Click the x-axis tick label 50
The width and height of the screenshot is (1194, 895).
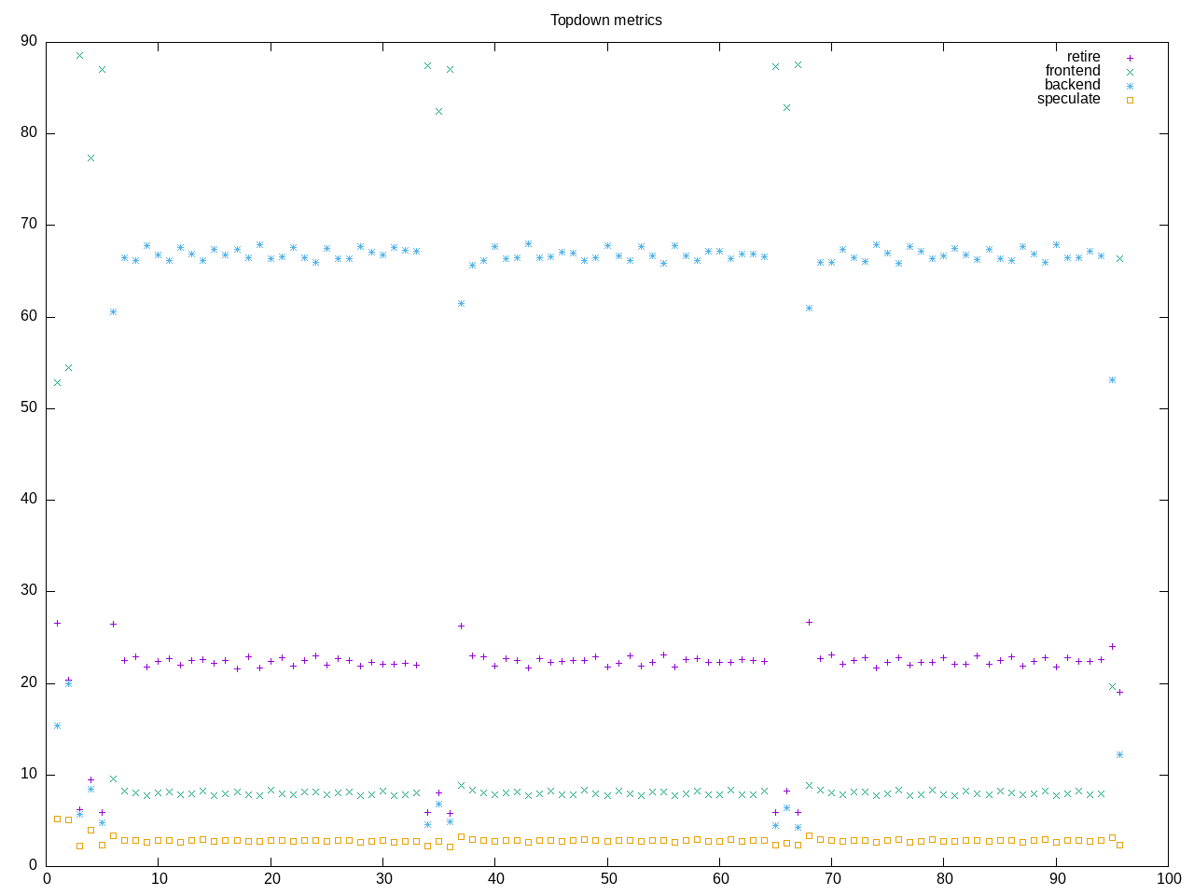click(607, 878)
